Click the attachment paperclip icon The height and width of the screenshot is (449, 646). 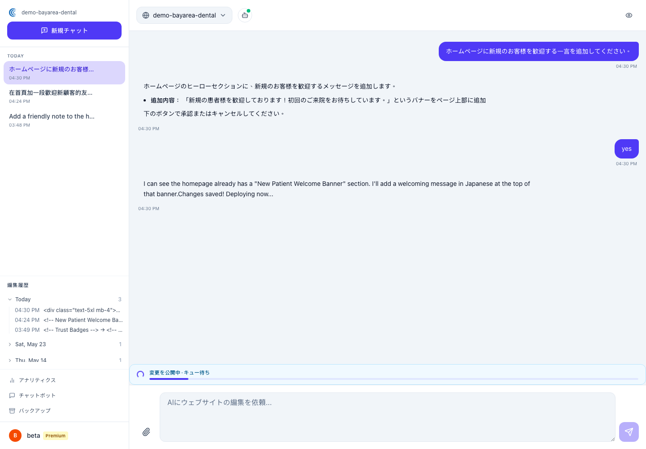point(146,432)
